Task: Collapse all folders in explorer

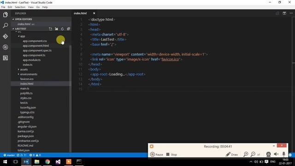Action: click(68, 29)
